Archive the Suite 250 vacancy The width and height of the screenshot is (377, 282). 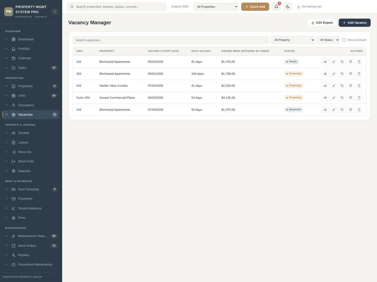(x=350, y=98)
